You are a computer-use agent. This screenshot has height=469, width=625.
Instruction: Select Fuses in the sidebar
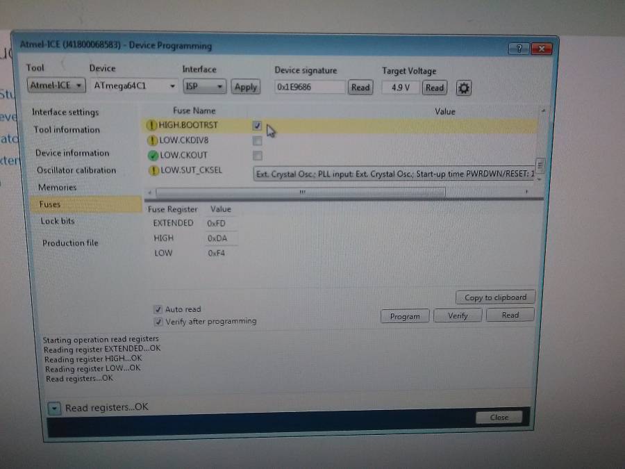click(x=85, y=204)
